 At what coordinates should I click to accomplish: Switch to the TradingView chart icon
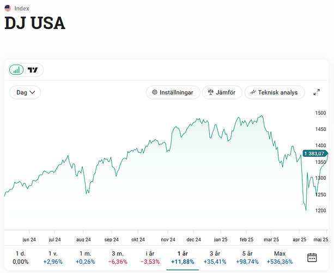coord(33,70)
